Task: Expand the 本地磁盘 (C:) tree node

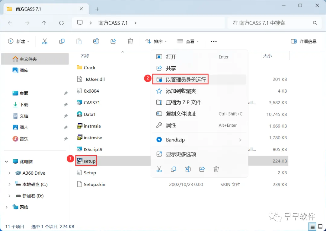Action: point(9,185)
